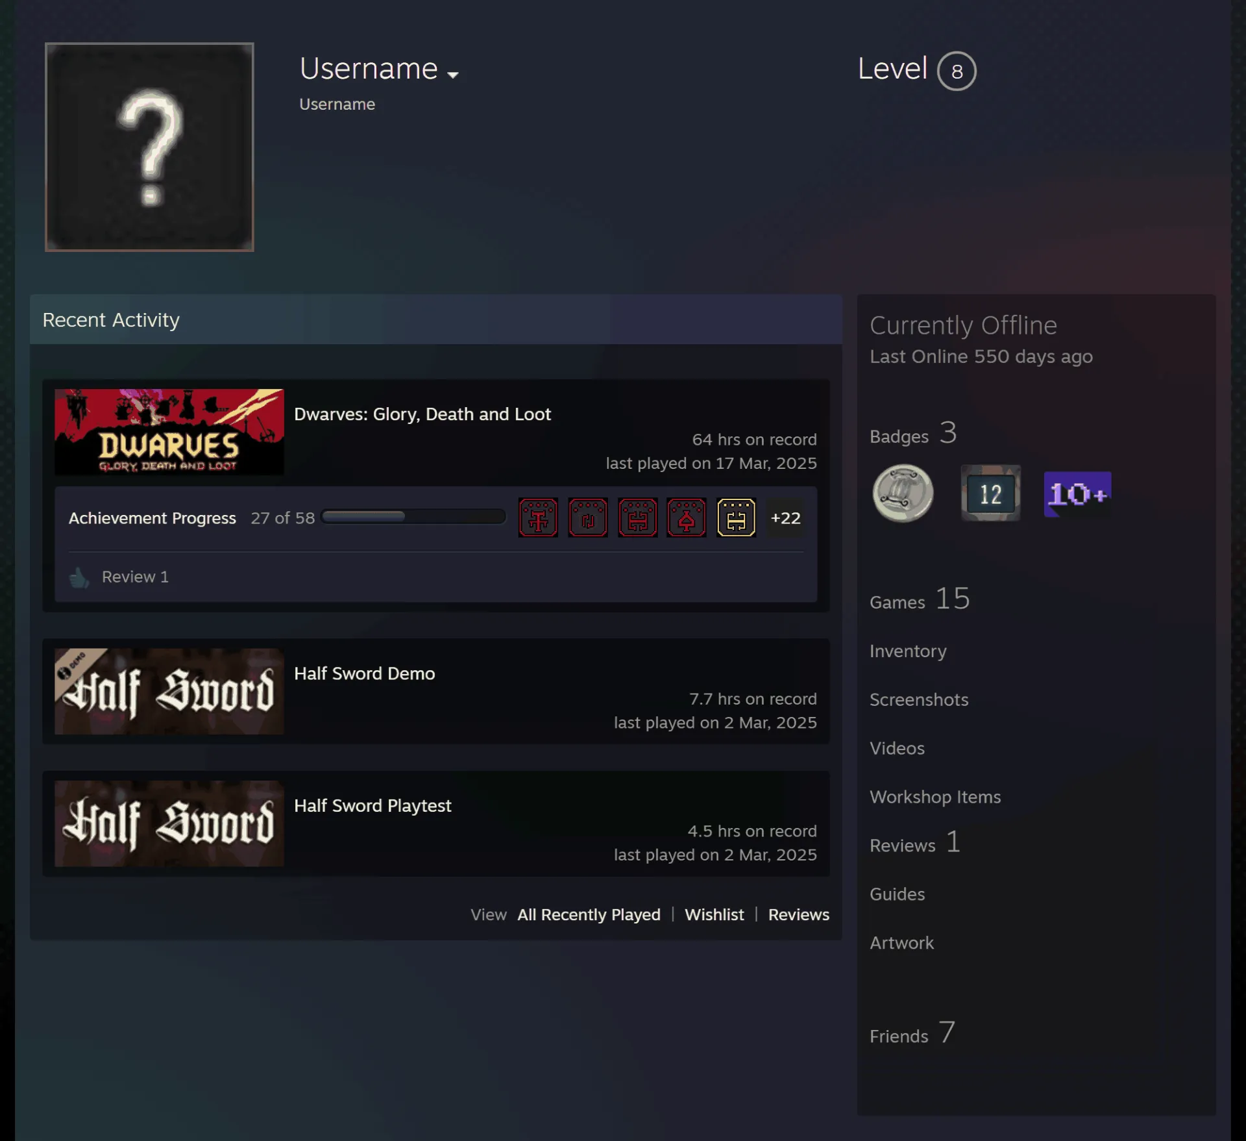Click the Recent Activity header
Image resolution: width=1246 pixels, height=1141 pixels.
(435, 320)
